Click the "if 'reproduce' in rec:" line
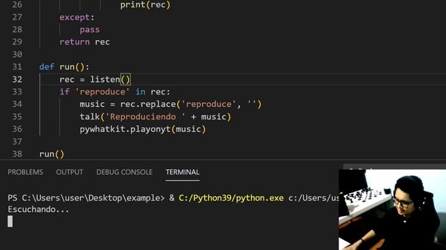This screenshot has width=446, height=250. click(115, 92)
